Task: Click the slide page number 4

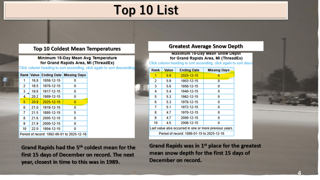Action: pyautogui.click(x=299, y=173)
